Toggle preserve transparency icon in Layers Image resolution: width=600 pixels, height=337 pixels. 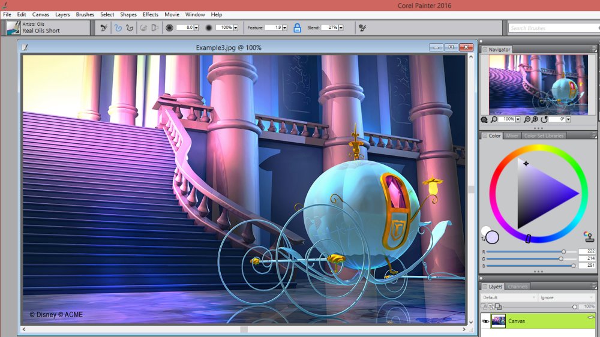(x=491, y=307)
